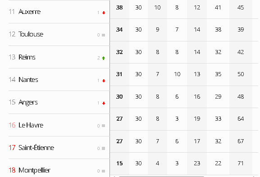260x177 pixels.
Task: Select Montpellier in the standings
Action: pos(34,170)
